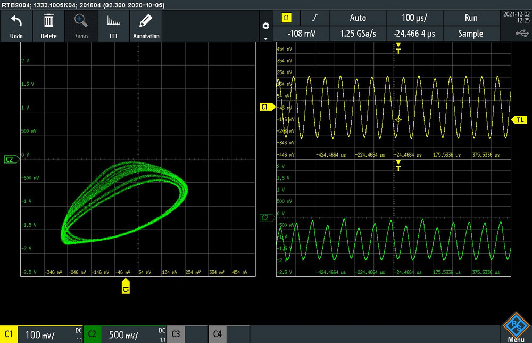Change the rising edge trigger slope
This screenshot has width=532, height=343.
click(315, 18)
